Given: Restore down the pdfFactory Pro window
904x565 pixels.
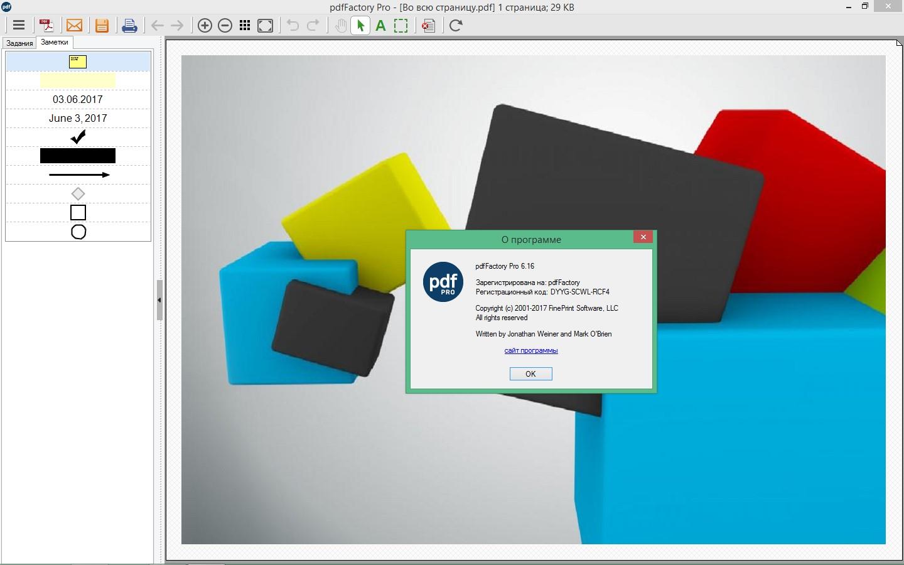Looking at the screenshot, I should [865, 6].
